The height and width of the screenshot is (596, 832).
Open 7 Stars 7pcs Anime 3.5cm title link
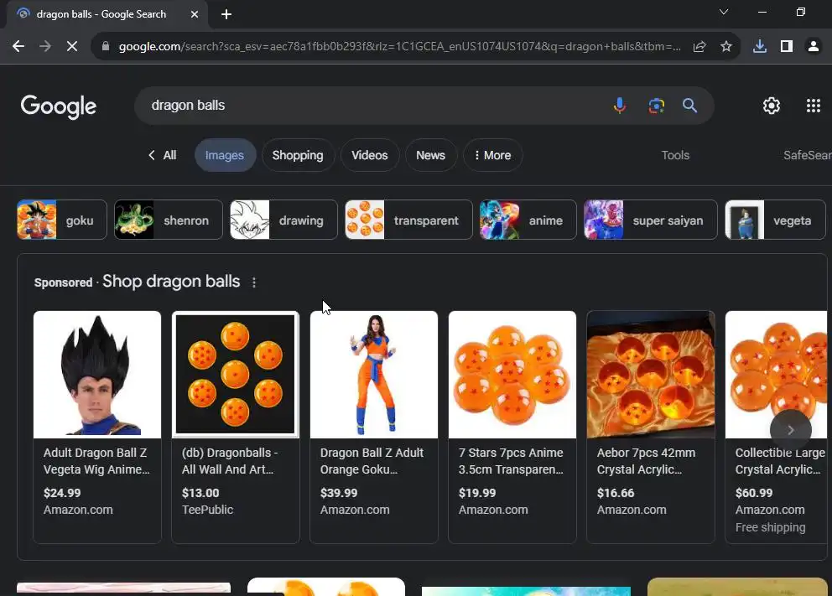pos(511,461)
